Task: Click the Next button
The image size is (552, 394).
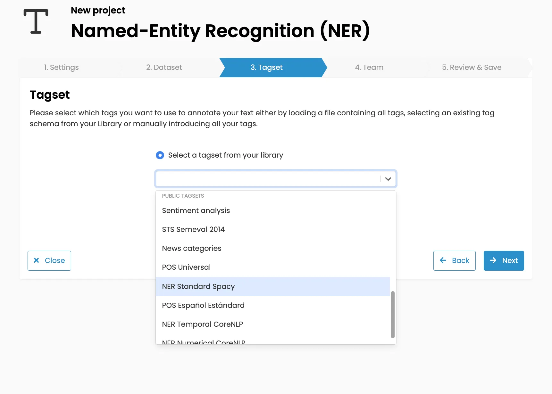Action: [504, 261]
